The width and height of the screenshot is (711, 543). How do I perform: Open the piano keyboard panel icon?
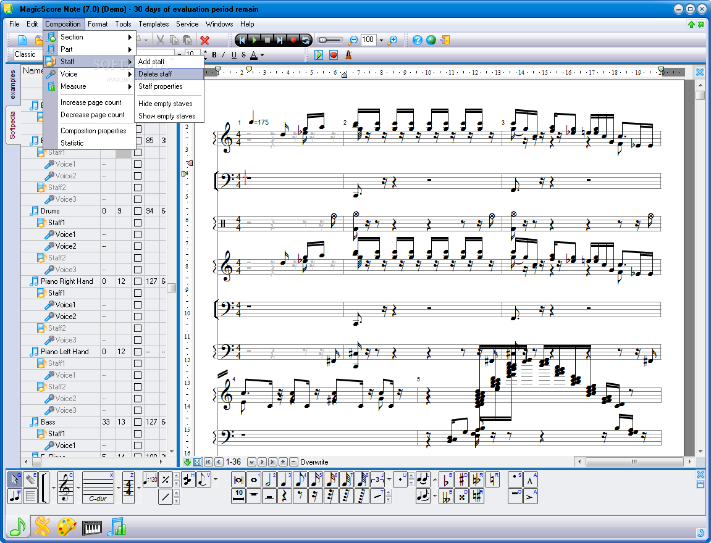tap(92, 527)
